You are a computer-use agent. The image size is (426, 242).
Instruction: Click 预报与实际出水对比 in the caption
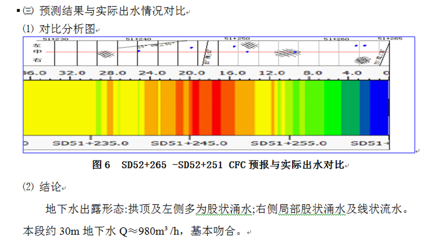[x=297, y=165]
